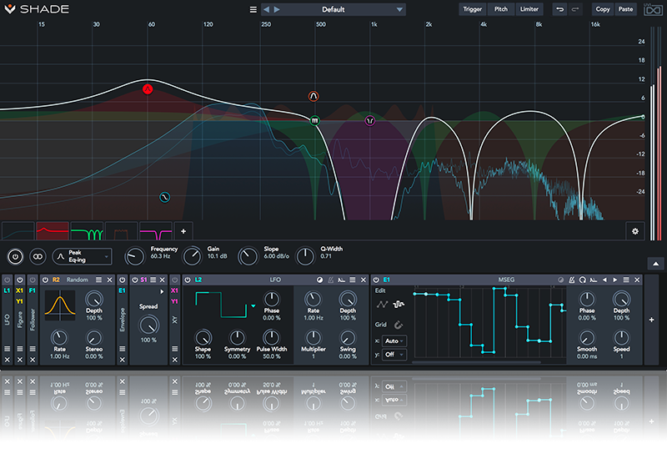Open EQ settings gear icon
667x459 pixels.
[x=635, y=230]
